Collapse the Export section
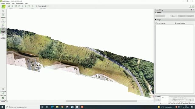This screenshot has height=109, width=195. [156, 96]
